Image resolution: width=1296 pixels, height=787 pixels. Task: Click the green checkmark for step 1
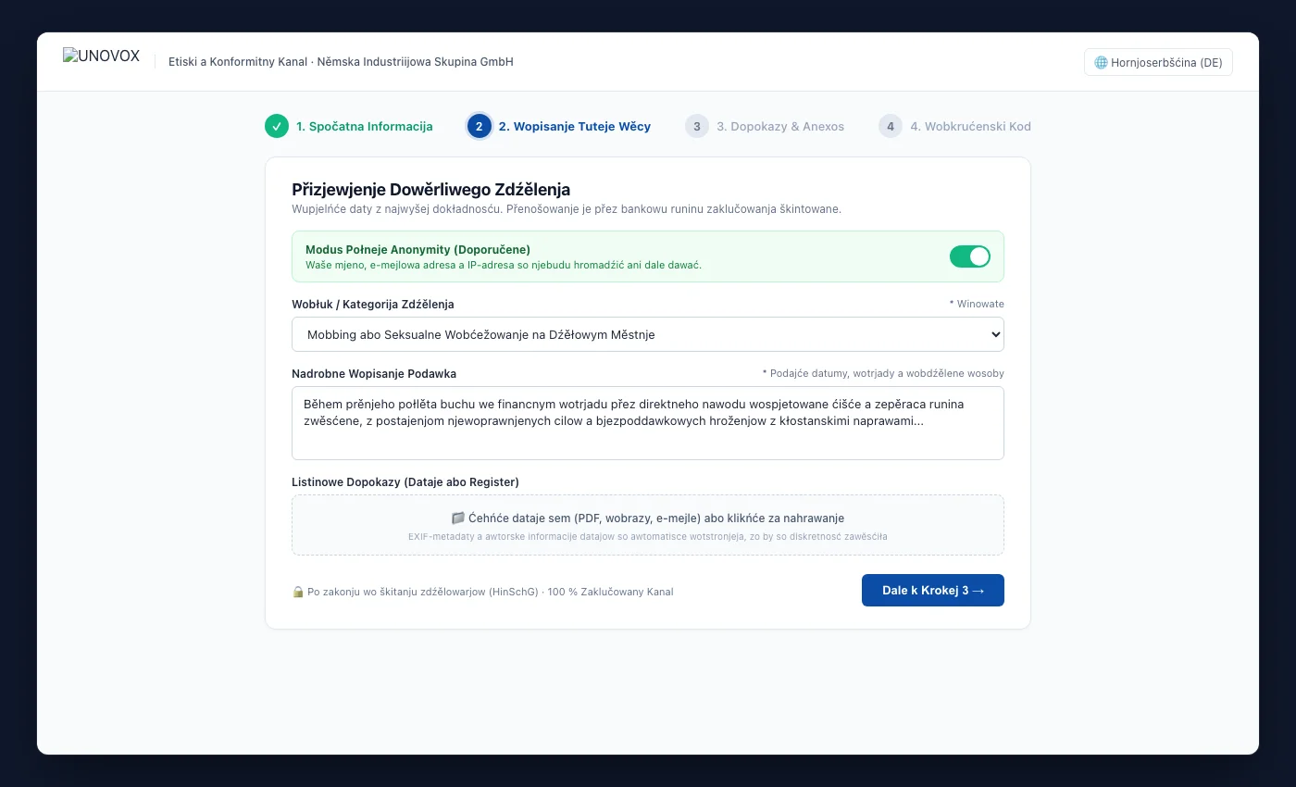coord(277,126)
